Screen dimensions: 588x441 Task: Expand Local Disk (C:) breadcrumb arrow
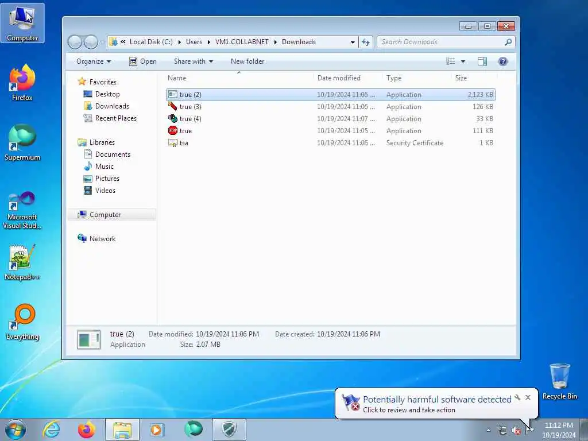pos(179,42)
